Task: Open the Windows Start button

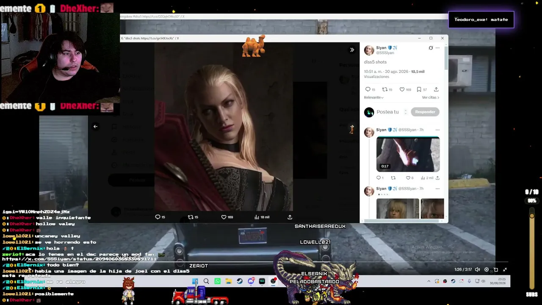Action: (195, 281)
